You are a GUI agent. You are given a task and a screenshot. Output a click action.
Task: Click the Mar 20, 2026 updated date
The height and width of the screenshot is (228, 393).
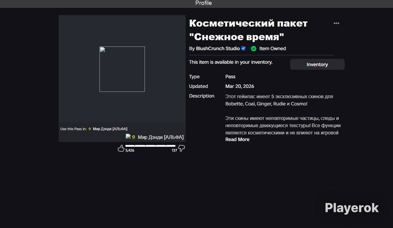pos(240,86)
